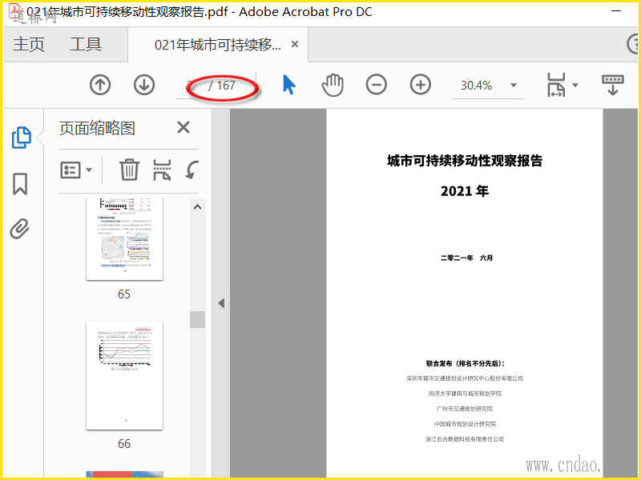Select page 65 thumbnail
This screenshot has height=480, width=641.
click(x=125, y=239)
